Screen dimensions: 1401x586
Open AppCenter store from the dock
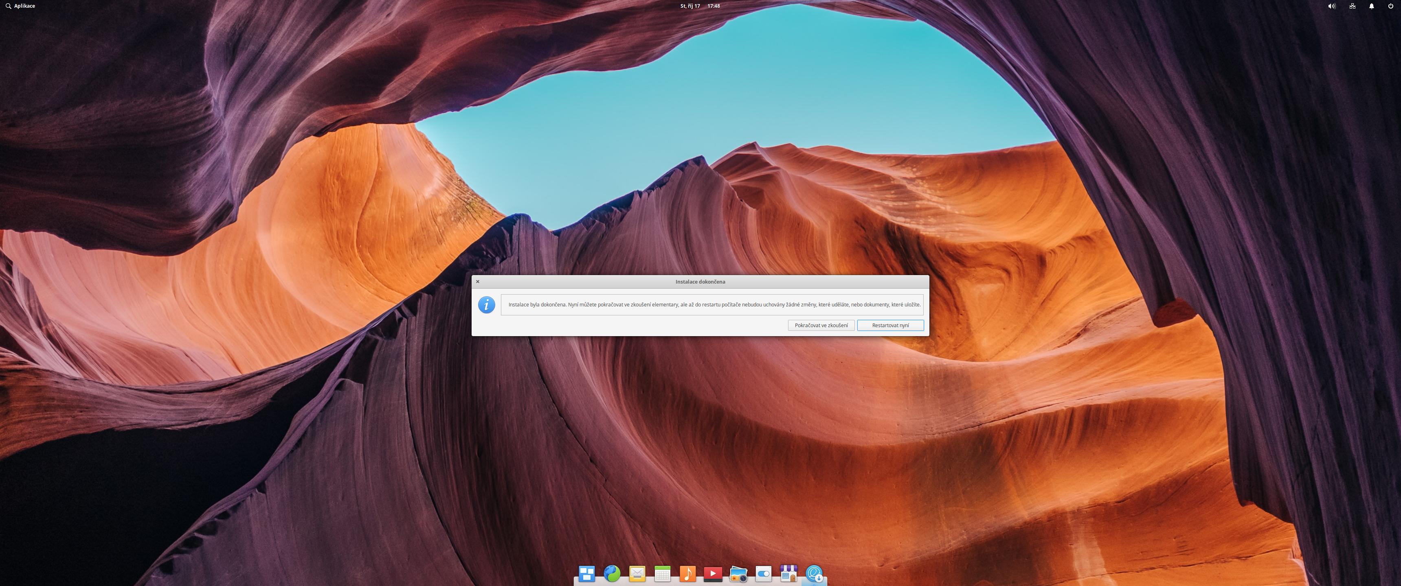pos(788,573)
